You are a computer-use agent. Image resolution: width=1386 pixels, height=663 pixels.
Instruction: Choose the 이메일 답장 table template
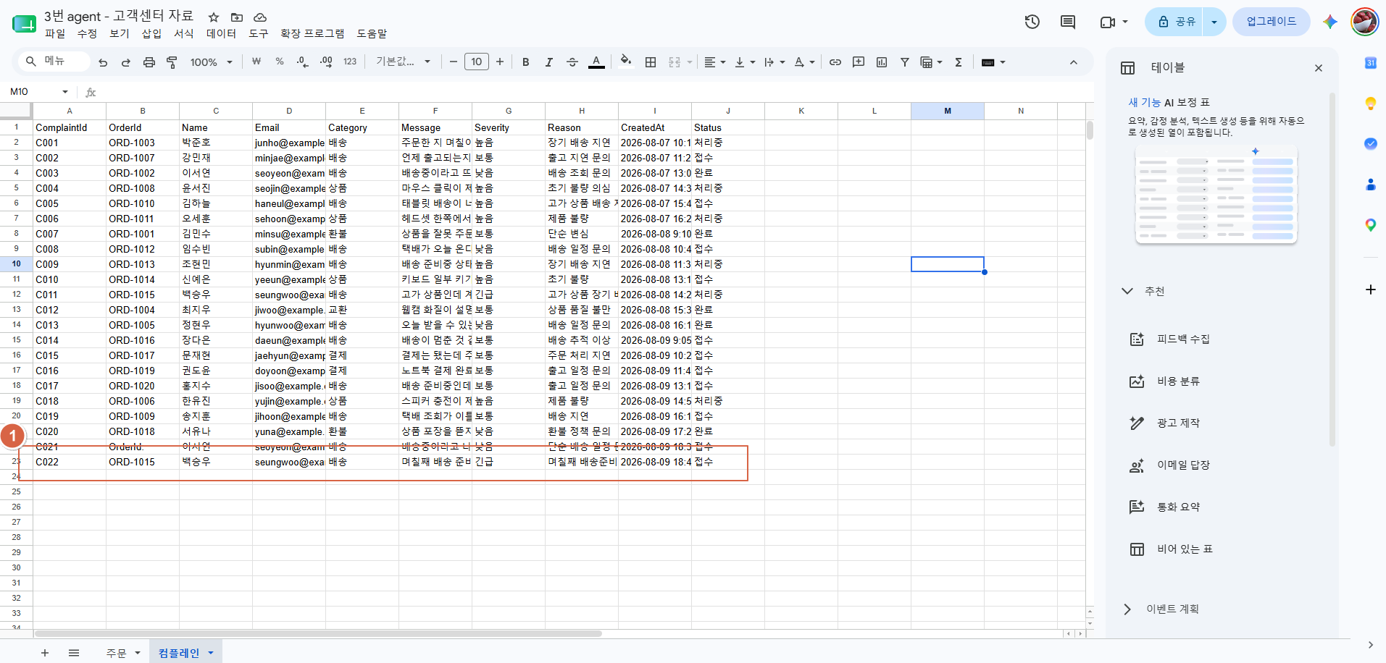(1183, 465)
